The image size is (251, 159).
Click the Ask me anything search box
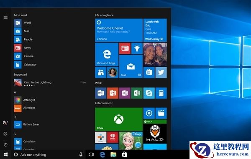click(x=49, y=154)
